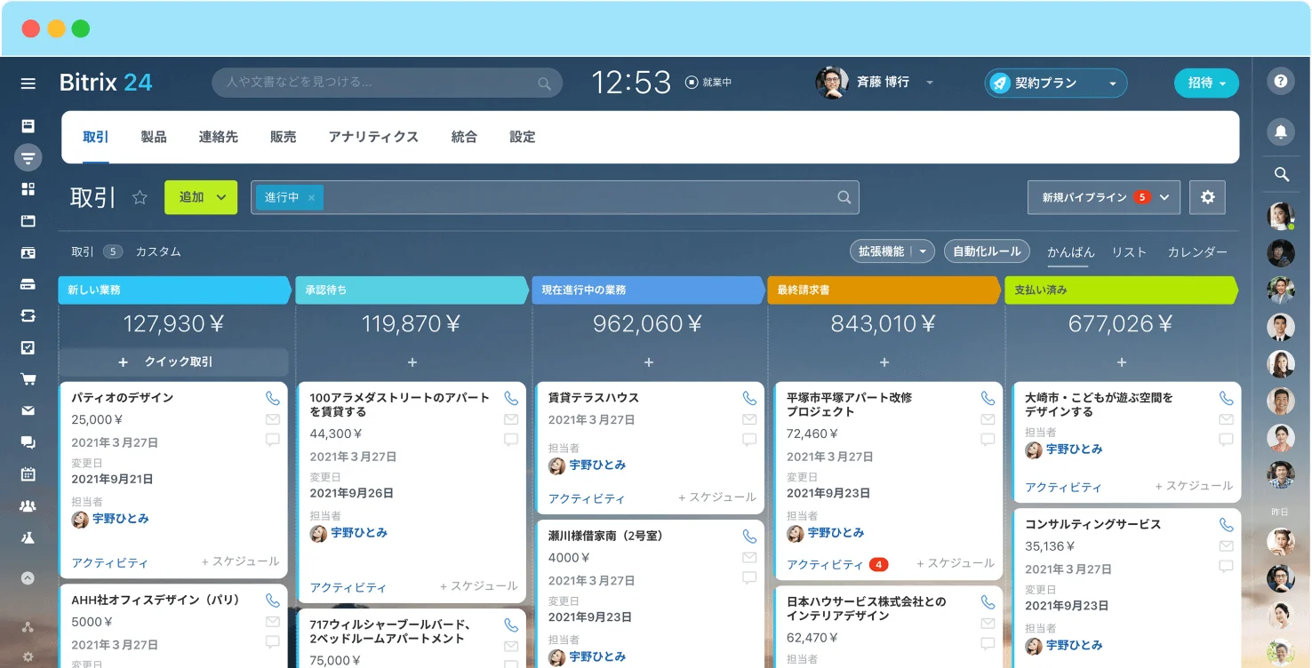
Task: Open the kanban settings gear icon
Action: pos(1207,197)
